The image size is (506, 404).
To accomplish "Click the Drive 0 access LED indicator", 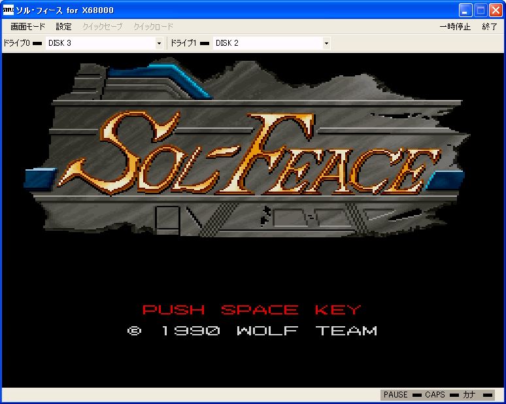I will (x=37, y=43).
